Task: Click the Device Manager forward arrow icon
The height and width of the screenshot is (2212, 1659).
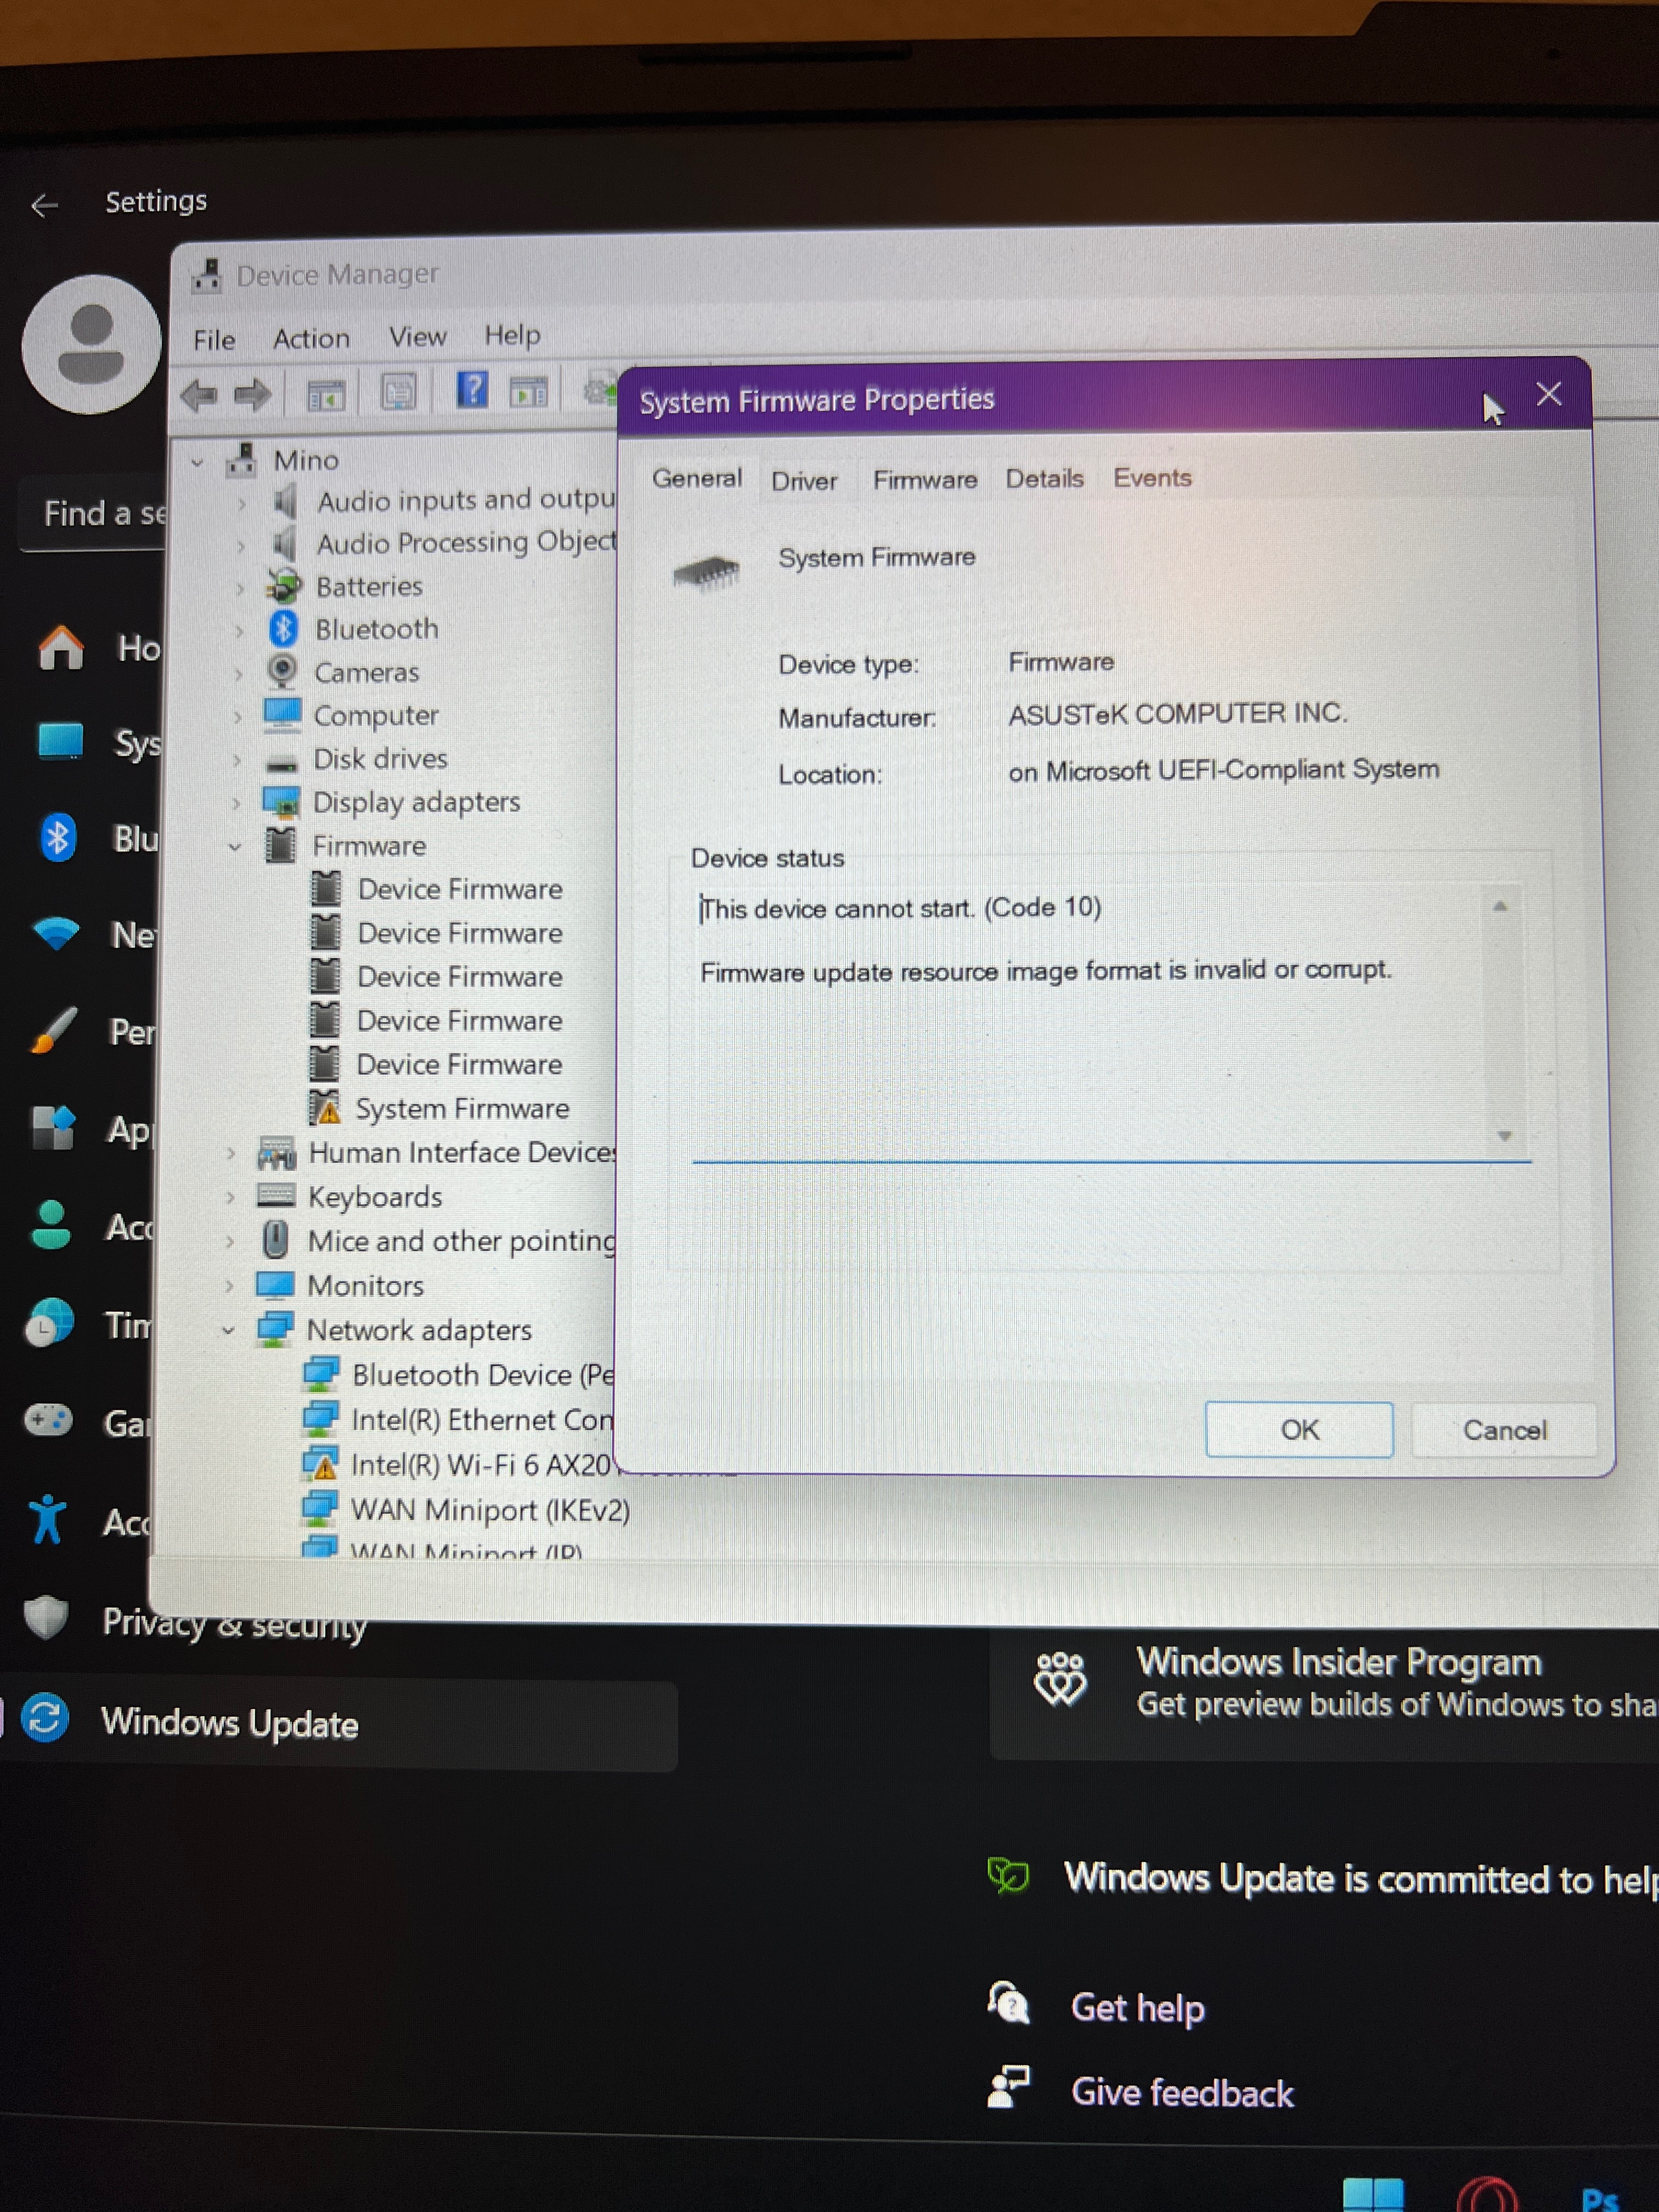Action: pyautogui.click(x=252, y=395)
